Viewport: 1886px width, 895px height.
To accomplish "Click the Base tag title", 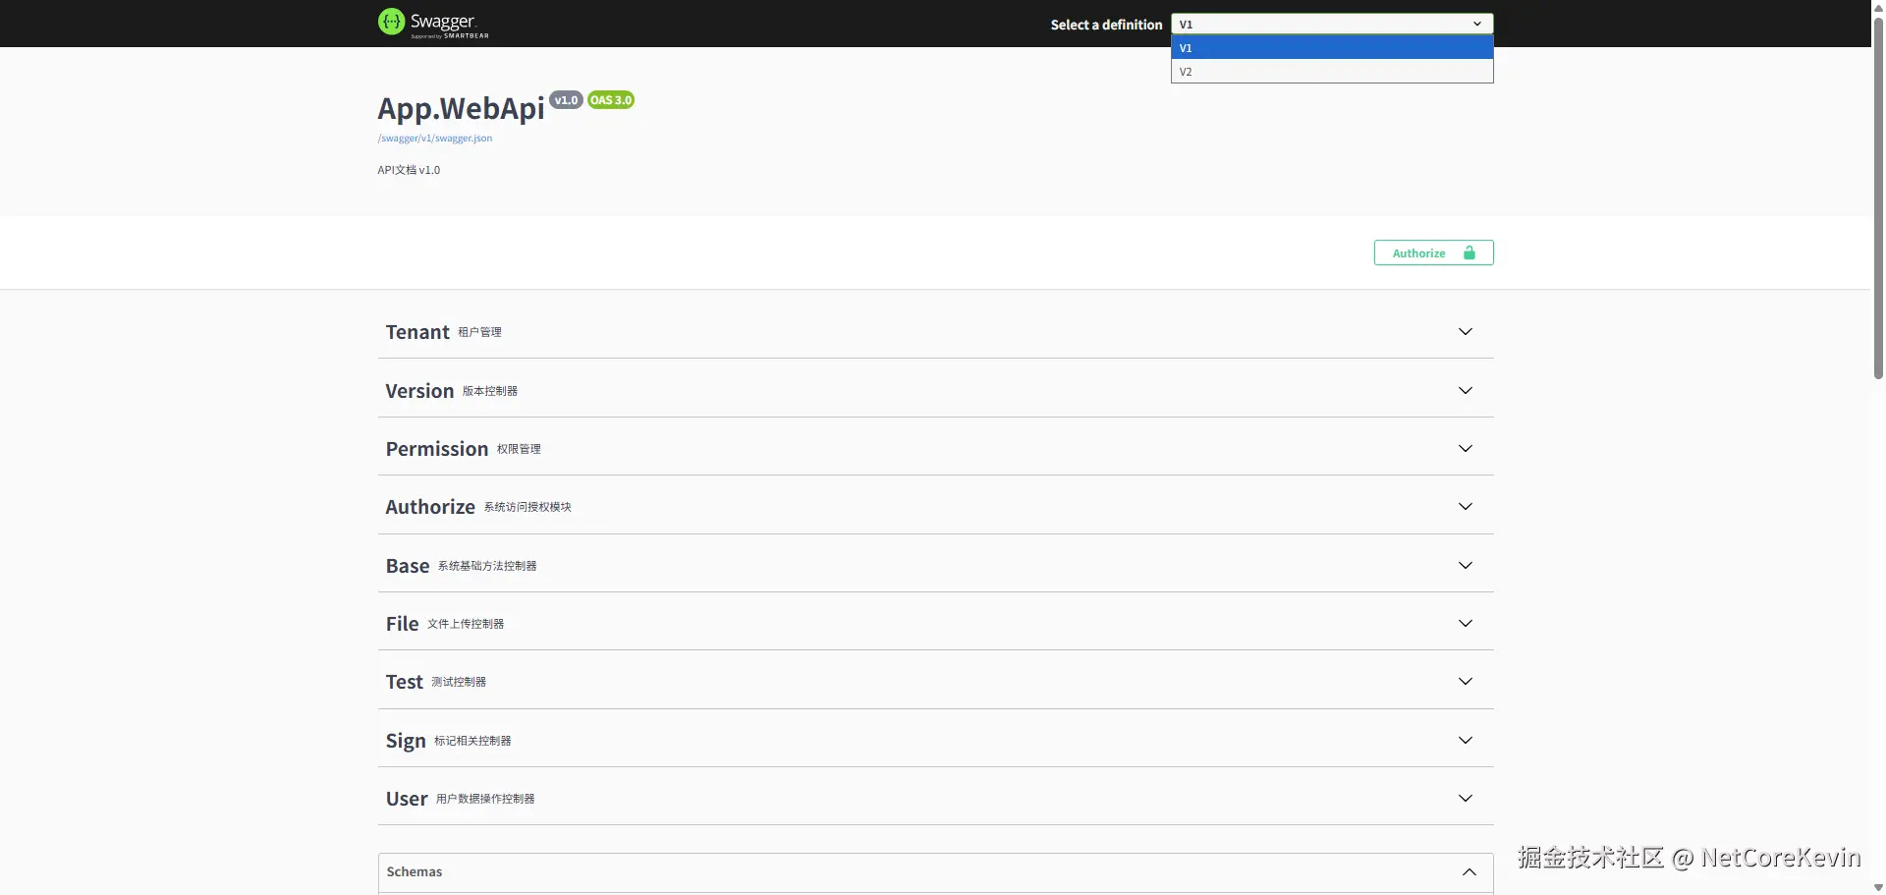I will click(x=408, y=566).
